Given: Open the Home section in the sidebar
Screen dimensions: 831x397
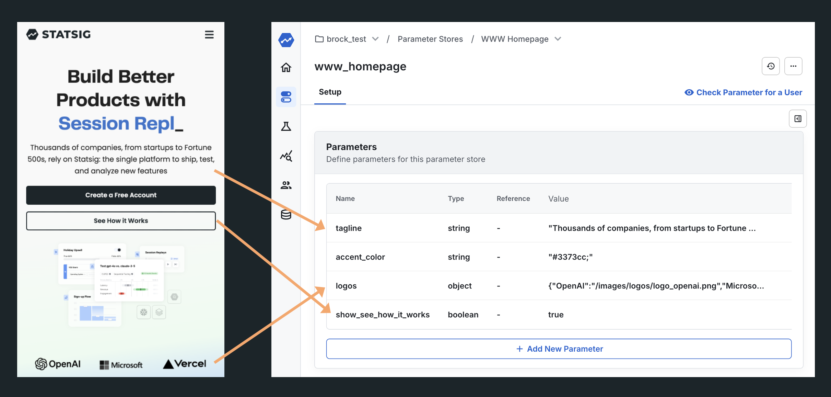Looking at the screenshot, I should point(286,67).
